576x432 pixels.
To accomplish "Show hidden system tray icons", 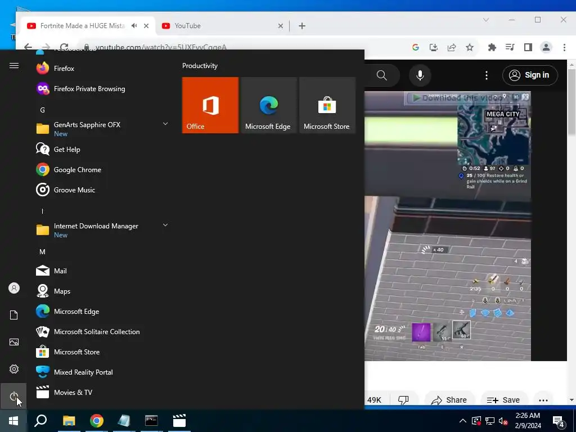I will (x=463, y=421).
